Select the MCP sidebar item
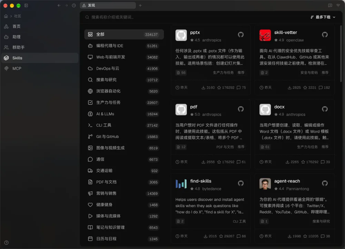This screenshot has height=249, width=345. (40, 68)
